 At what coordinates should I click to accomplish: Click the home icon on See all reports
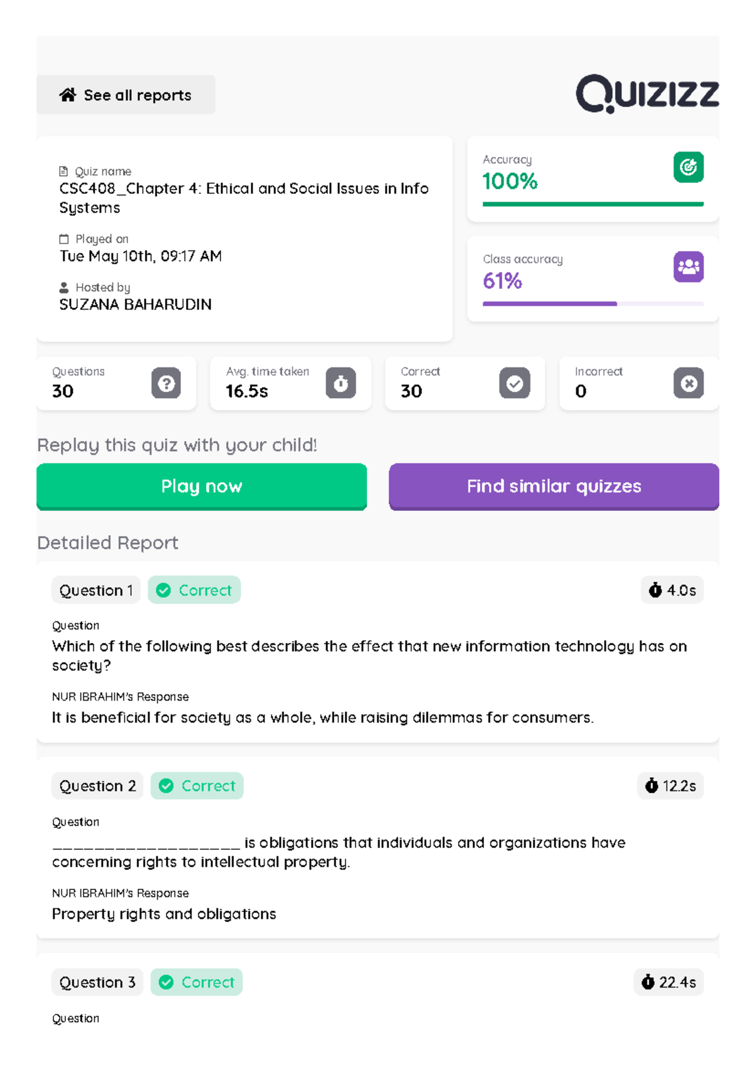pos(68,94)
